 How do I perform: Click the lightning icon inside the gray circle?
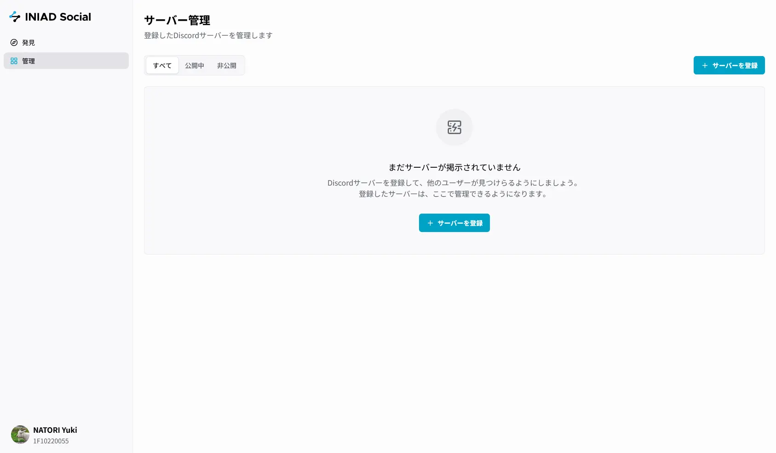(454, 127)
